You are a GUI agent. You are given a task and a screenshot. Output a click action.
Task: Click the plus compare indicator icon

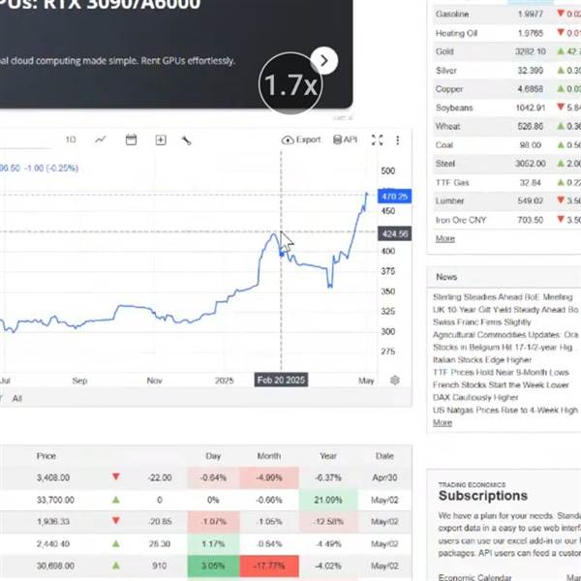(x=161, y=140)
